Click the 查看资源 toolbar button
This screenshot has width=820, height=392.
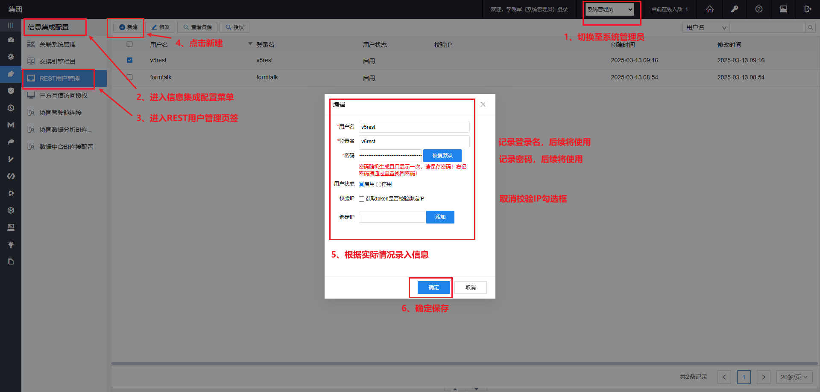[x=197, y=27]
